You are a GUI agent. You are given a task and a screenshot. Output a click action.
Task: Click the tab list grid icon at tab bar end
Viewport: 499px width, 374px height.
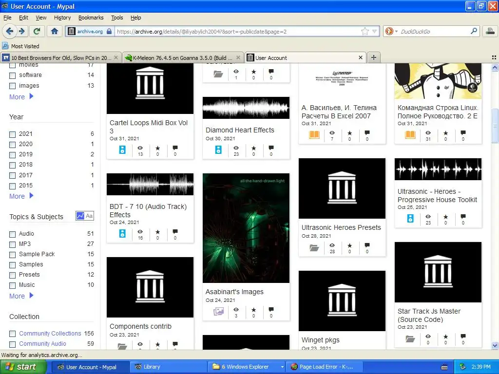coord(494,57)
